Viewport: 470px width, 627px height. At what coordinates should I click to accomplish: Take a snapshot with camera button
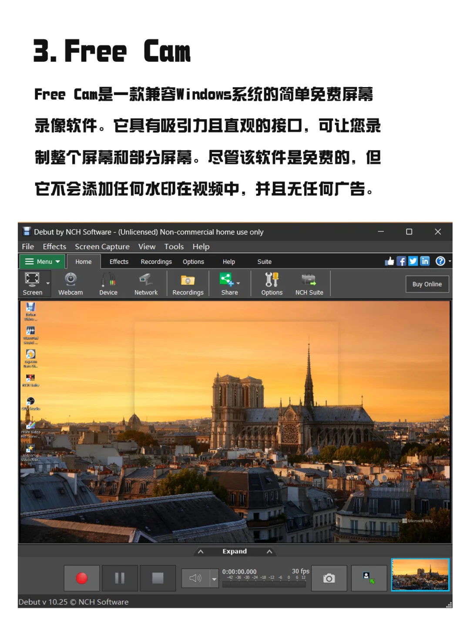click(329, 578)
